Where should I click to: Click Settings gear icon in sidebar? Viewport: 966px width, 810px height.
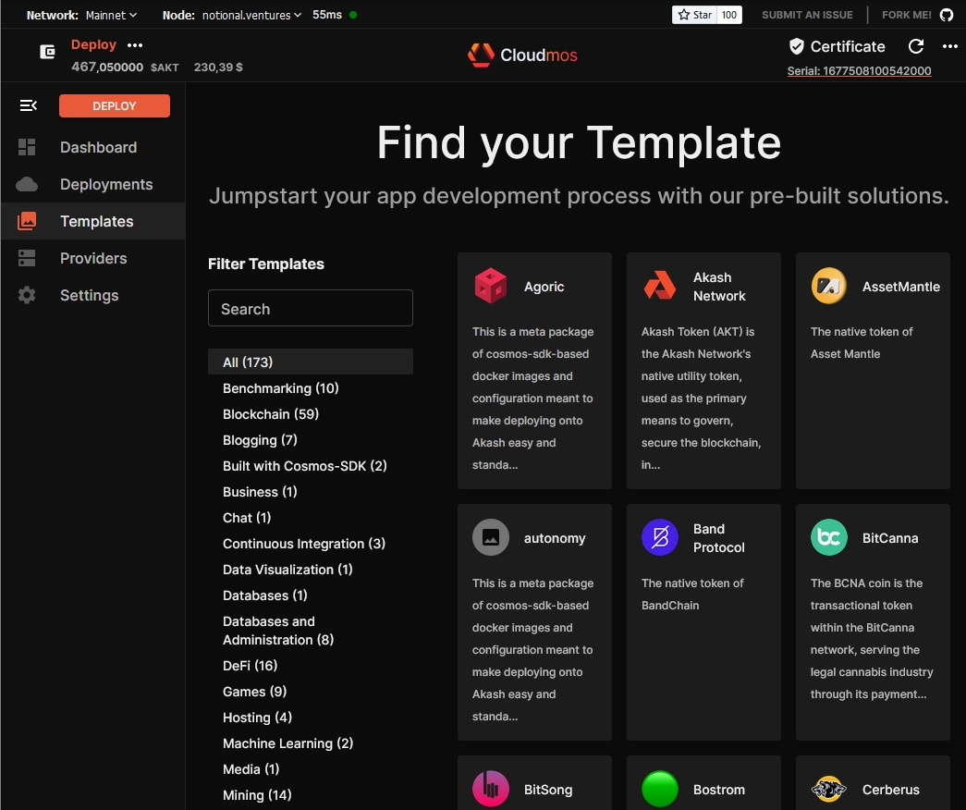(x=27, y=295)
